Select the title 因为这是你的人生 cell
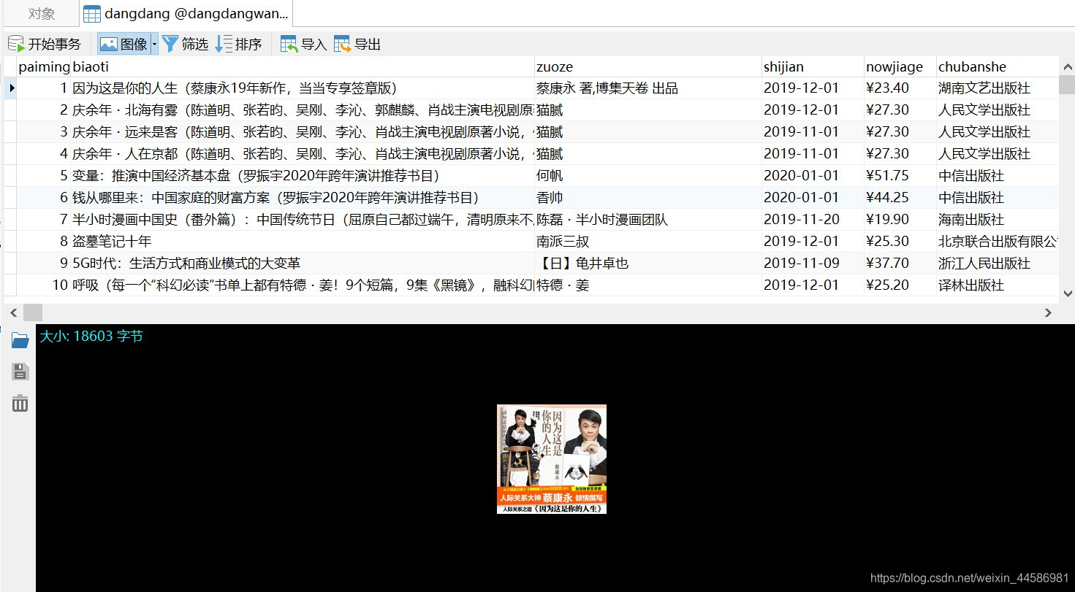 tap(303, 88)
